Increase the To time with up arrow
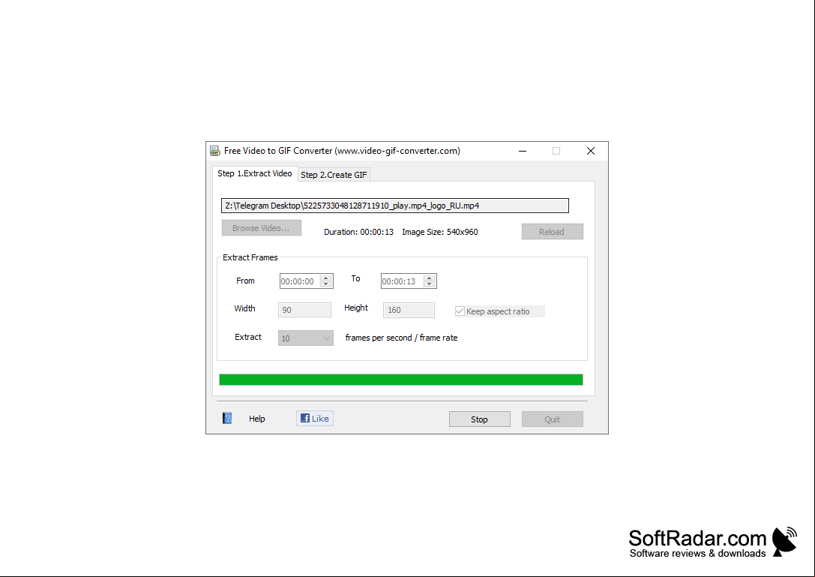The width and height of the screenshot is (815, 577). [x=430, y=278]
